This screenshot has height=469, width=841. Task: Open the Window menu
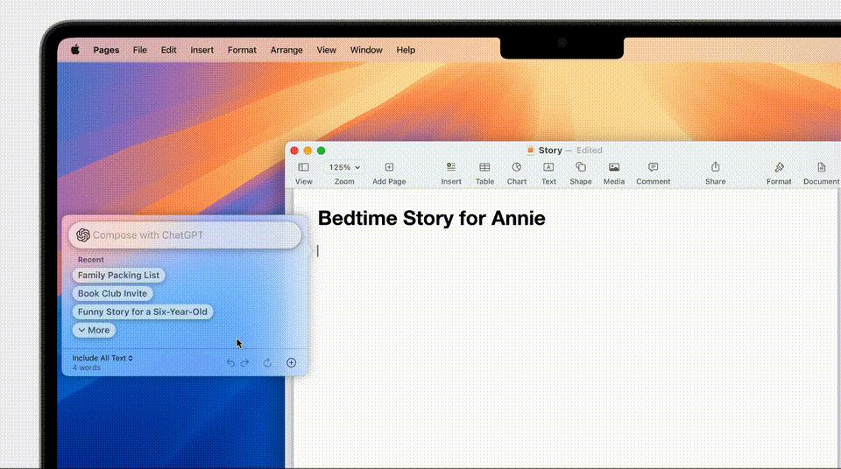point(366,50)
